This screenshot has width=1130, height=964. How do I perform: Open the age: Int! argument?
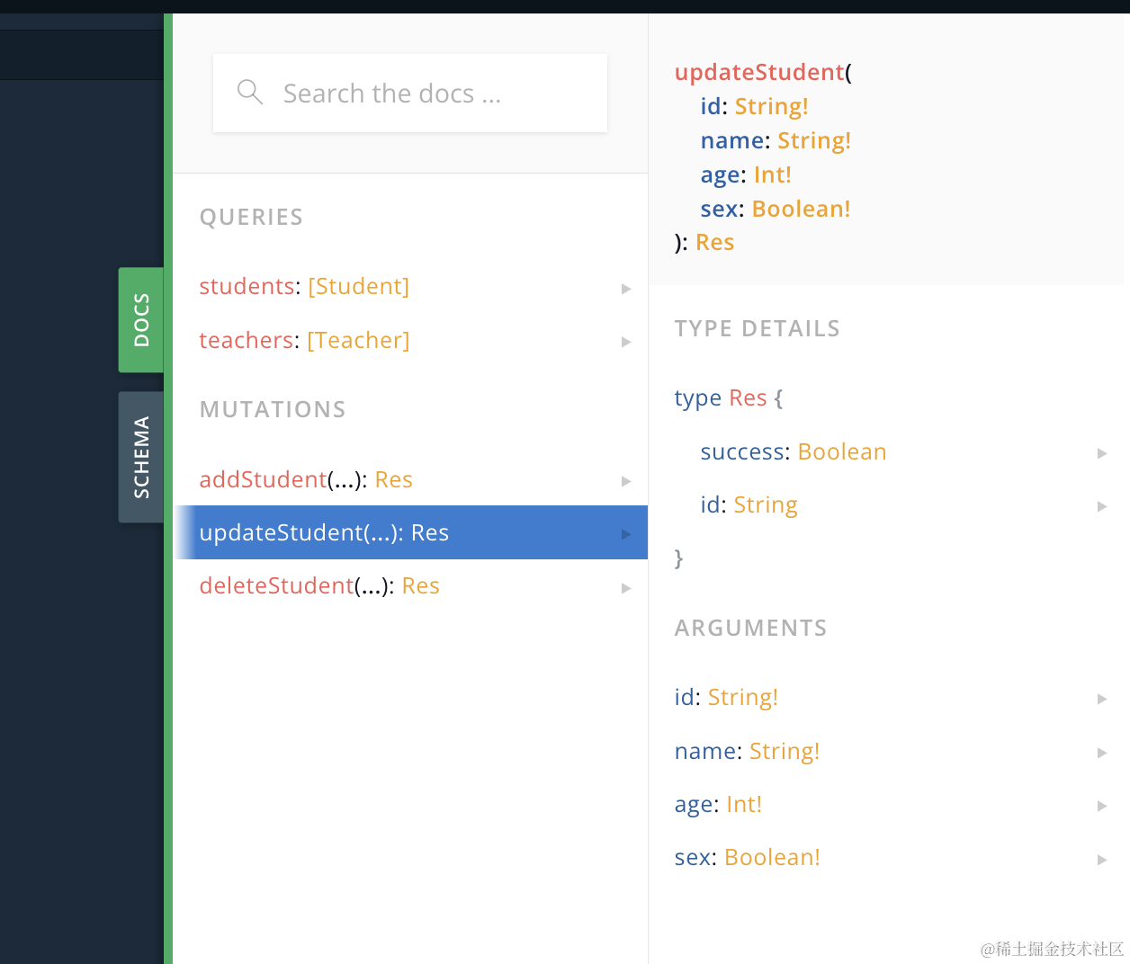(718, 805)
